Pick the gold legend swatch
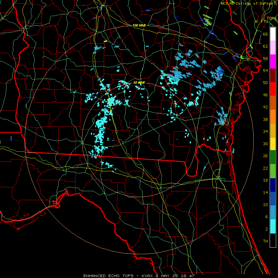This screenshot has width=278, height=278. tap(273, 131)
